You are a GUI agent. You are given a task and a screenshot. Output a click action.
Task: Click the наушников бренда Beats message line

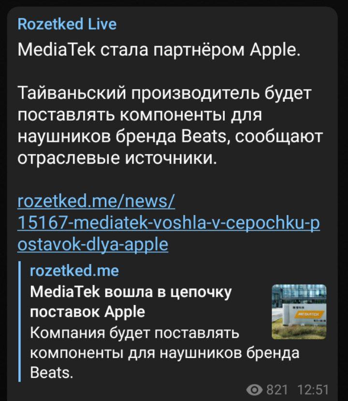point(170,137)
